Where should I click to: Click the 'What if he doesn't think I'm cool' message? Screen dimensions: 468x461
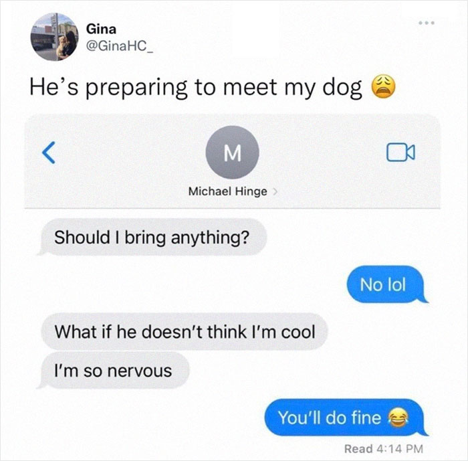click(x=185, y=331)
